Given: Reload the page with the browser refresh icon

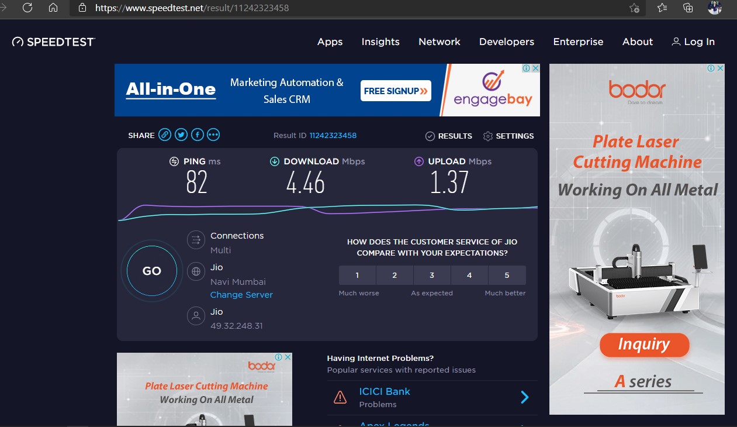Looking at the screenshot, I should point(27,8).
